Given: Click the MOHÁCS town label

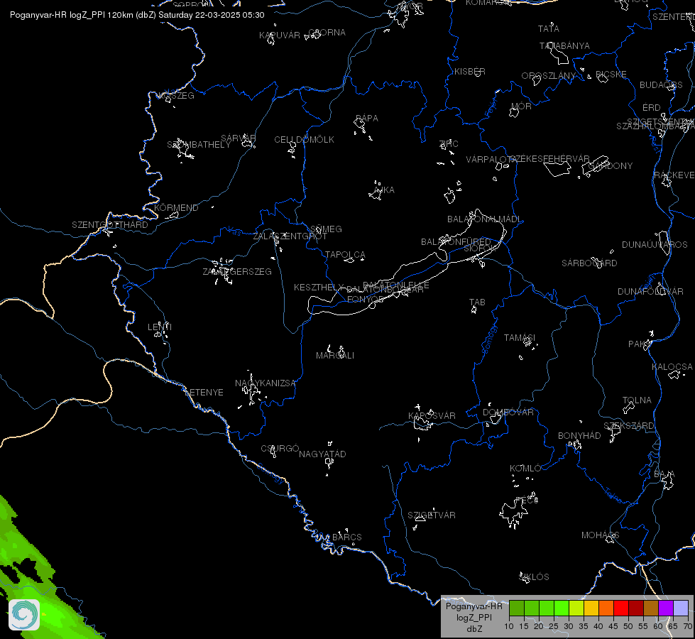Looking at the screenshot, I should point(600,535).
